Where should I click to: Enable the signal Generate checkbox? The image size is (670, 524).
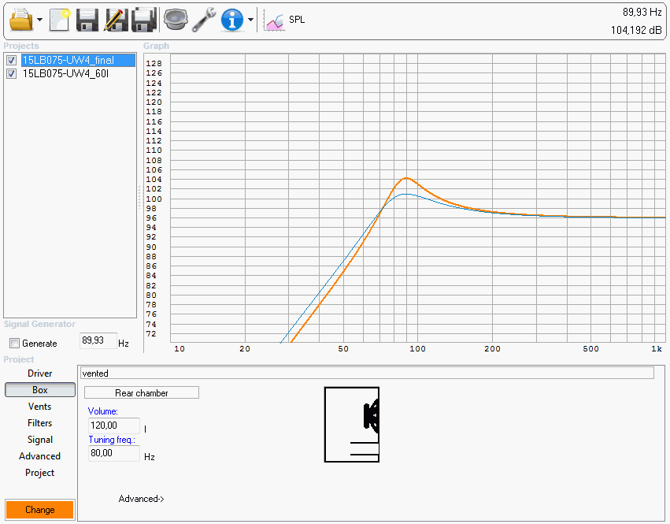[14, 344]
